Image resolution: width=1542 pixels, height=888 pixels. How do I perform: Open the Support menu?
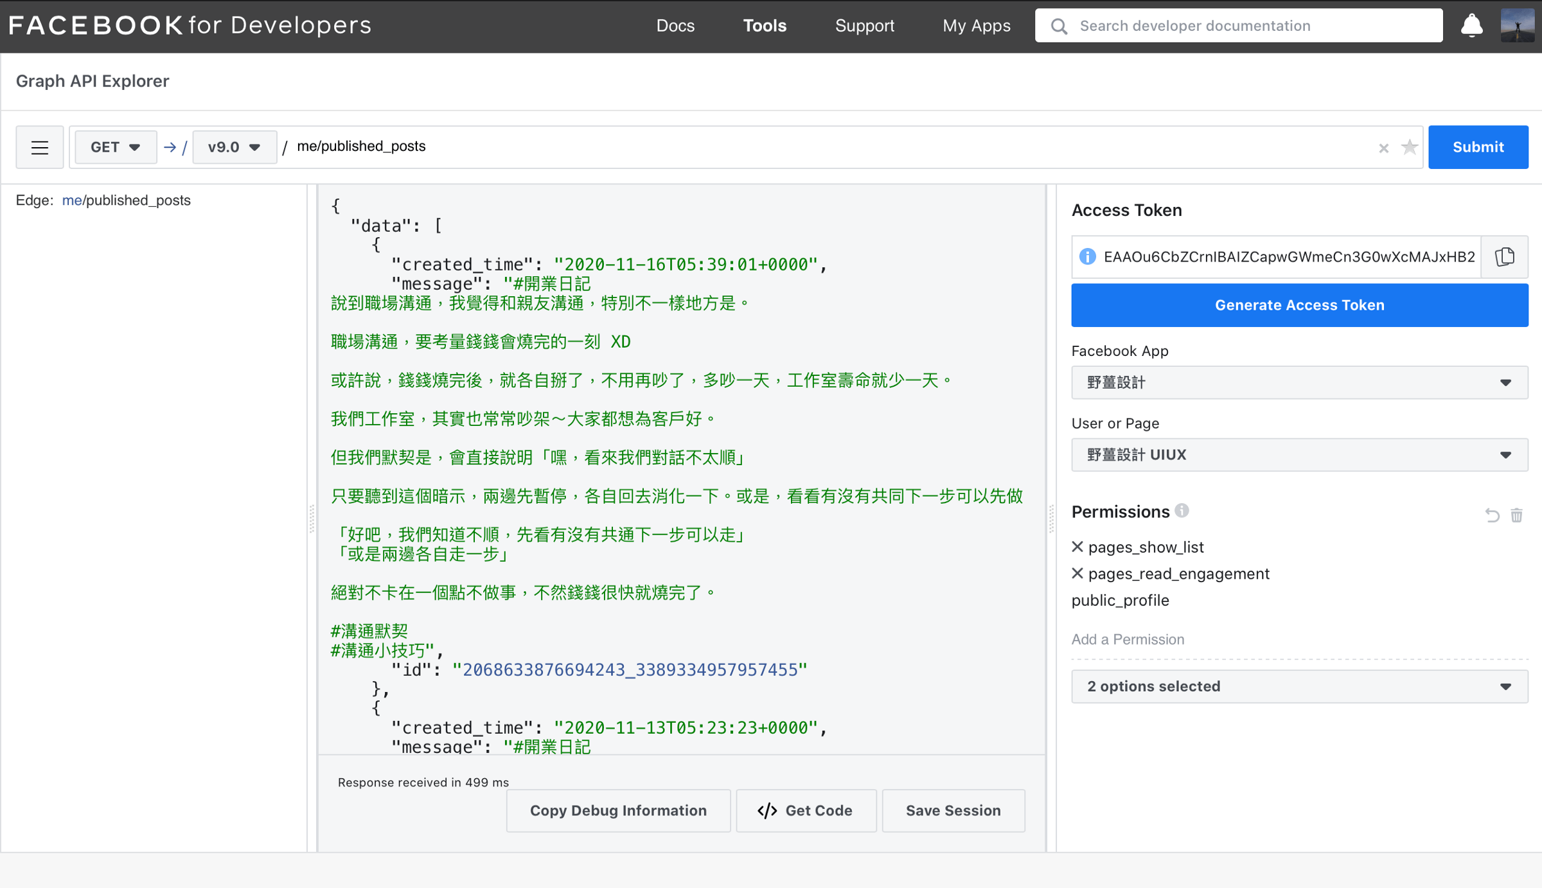pyautogui.click(x=864, y=26)
